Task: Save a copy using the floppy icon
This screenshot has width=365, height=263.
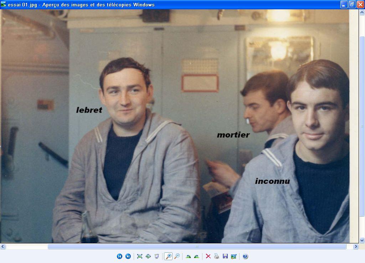Action: tap(225, 256)
